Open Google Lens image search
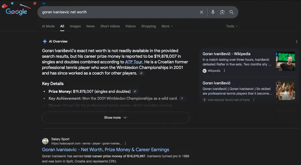301x165 pixels. click(x=222, y=12)
